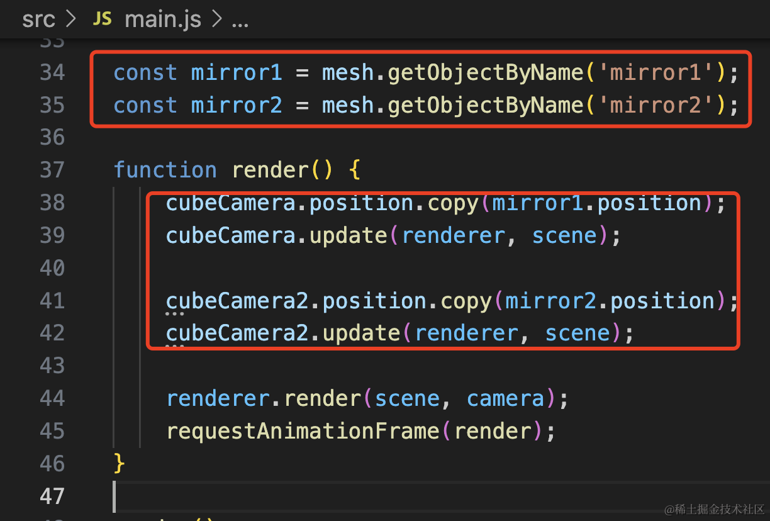Screen dimensions: 770x521
Task: Click 'mirror1' string literal on line 34
Action: (654, 73)
